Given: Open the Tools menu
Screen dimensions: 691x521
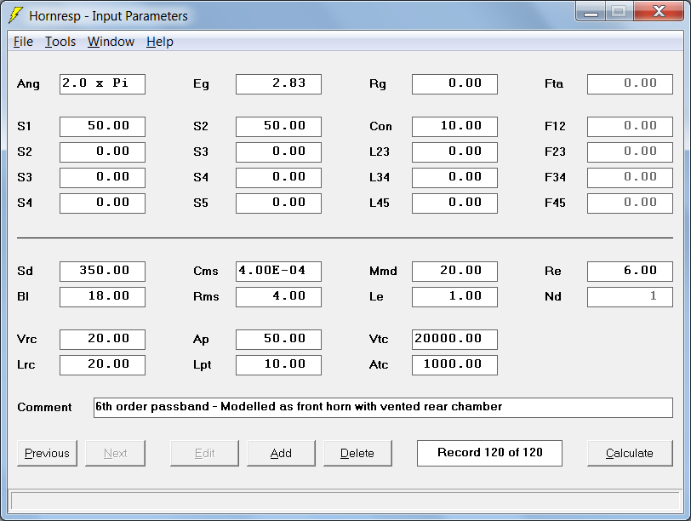Looking at the screenshot, I should click(60, 42).
